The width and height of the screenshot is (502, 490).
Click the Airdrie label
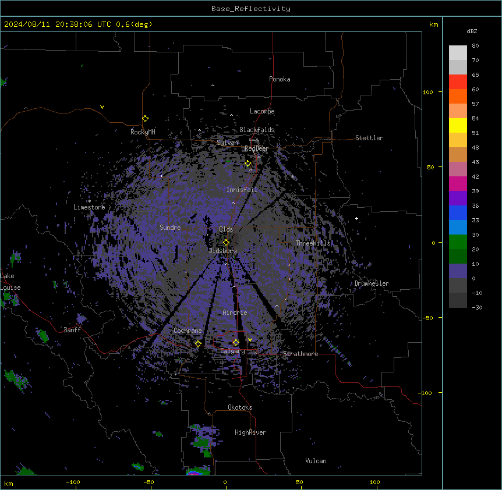pyautogui.click(x=235, y=313)
